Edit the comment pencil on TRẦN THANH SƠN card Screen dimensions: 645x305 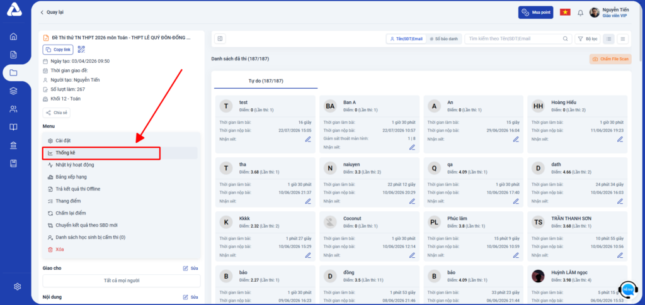(620, 255)
